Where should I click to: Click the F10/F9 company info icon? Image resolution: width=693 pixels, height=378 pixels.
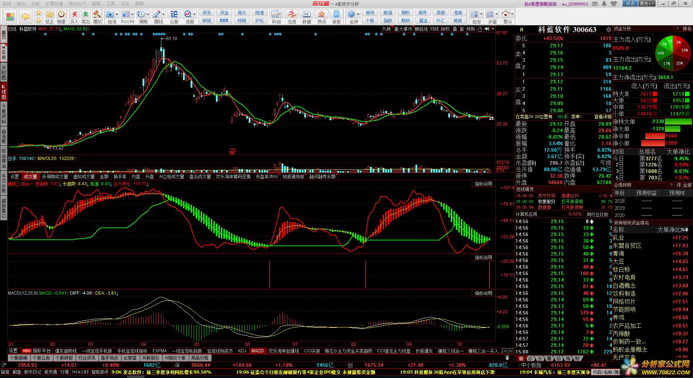tap(126, 14)
